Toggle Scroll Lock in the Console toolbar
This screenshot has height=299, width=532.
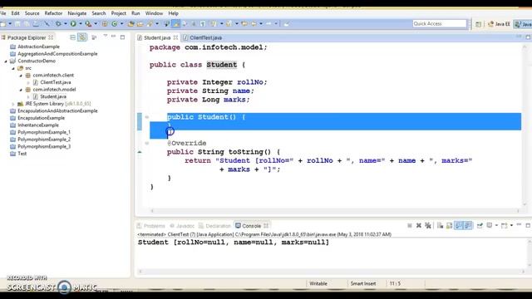click(x=449, y=226)
